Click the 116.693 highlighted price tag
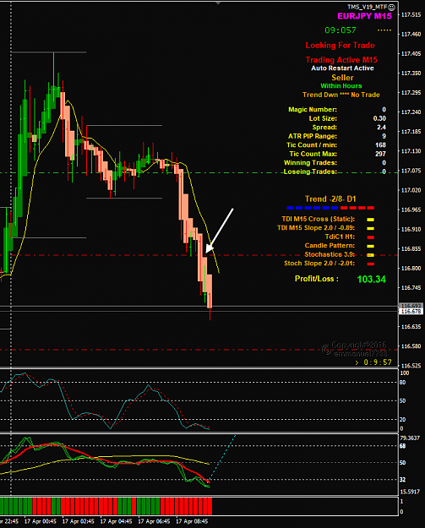This screenshot has width=425, height=528. coord(411,306)
